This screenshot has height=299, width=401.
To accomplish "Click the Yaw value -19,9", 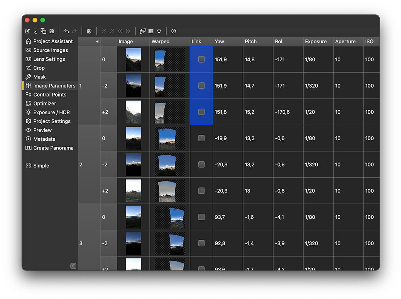I will click(x=221, y=138).
